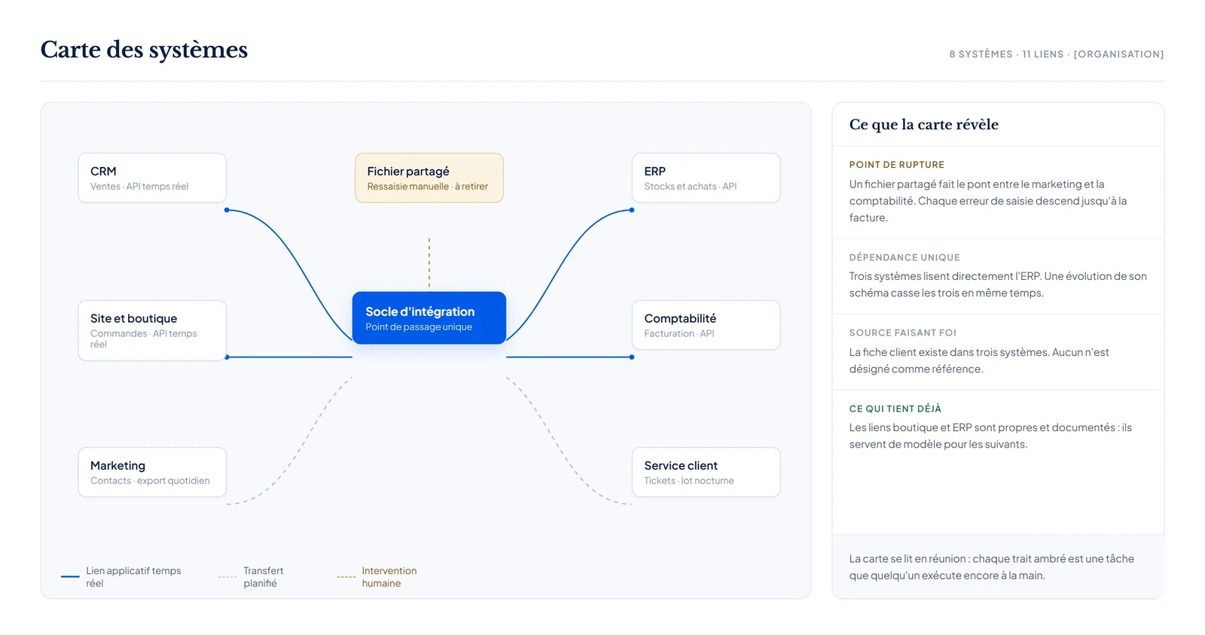Click the blue link endpoint dot under ERP
This screenshot has height=635, width=1205.
click(632, 210)
